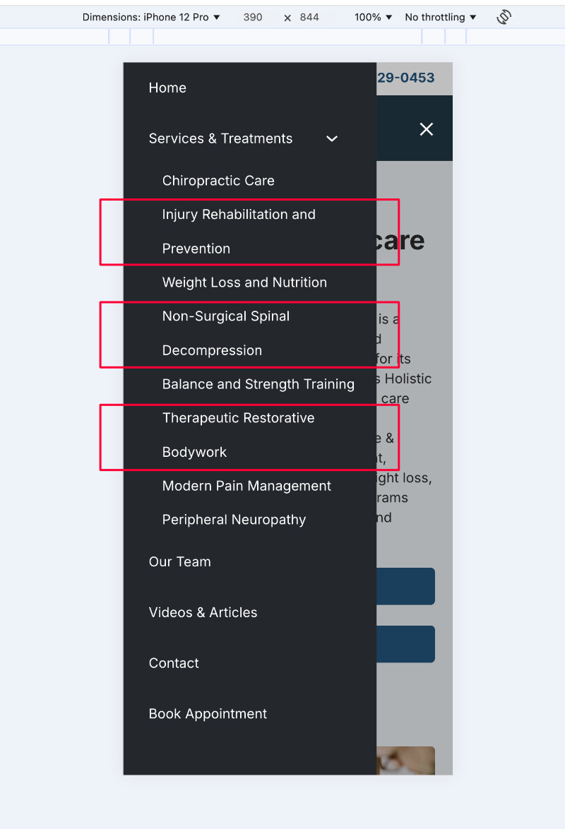The height and width of the screenshot is (829, 565).
Task: Edit the viewport width field
Action: pos(253,17)
